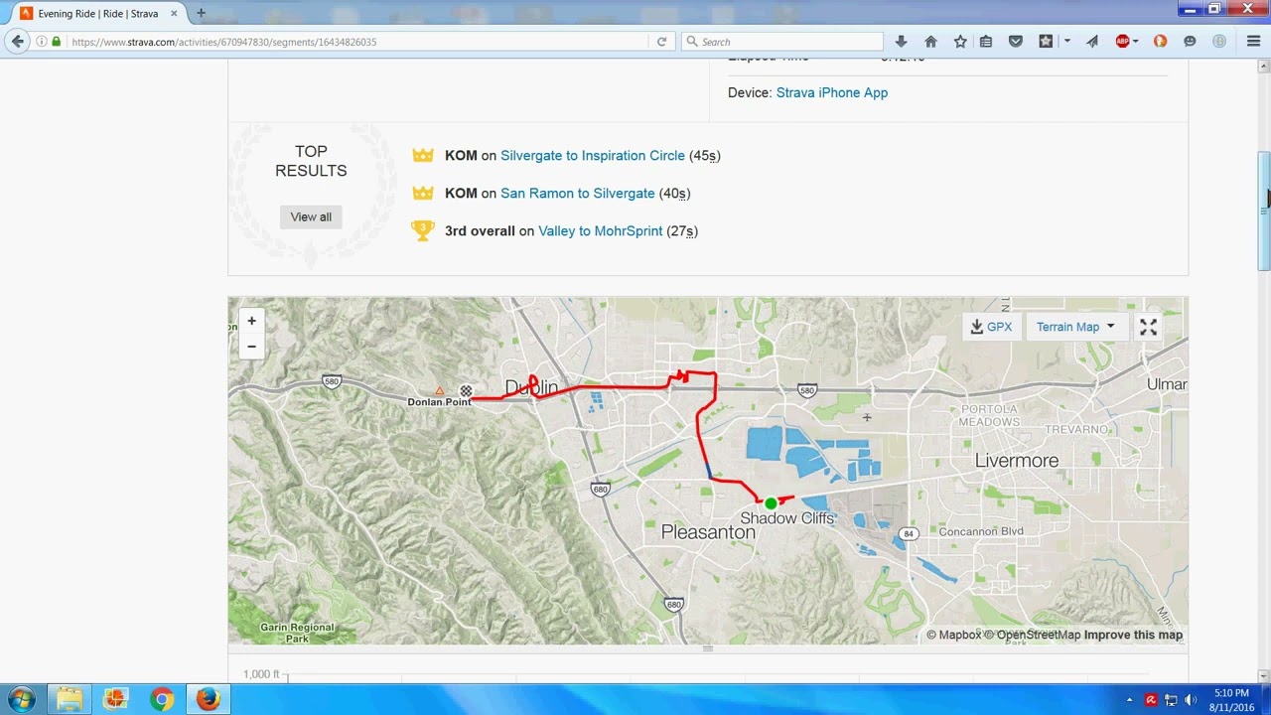Open the OpenStreetMap attribution link
Image resolution: width=1271 pixels, height=715 pixels.
(1032, 635)
